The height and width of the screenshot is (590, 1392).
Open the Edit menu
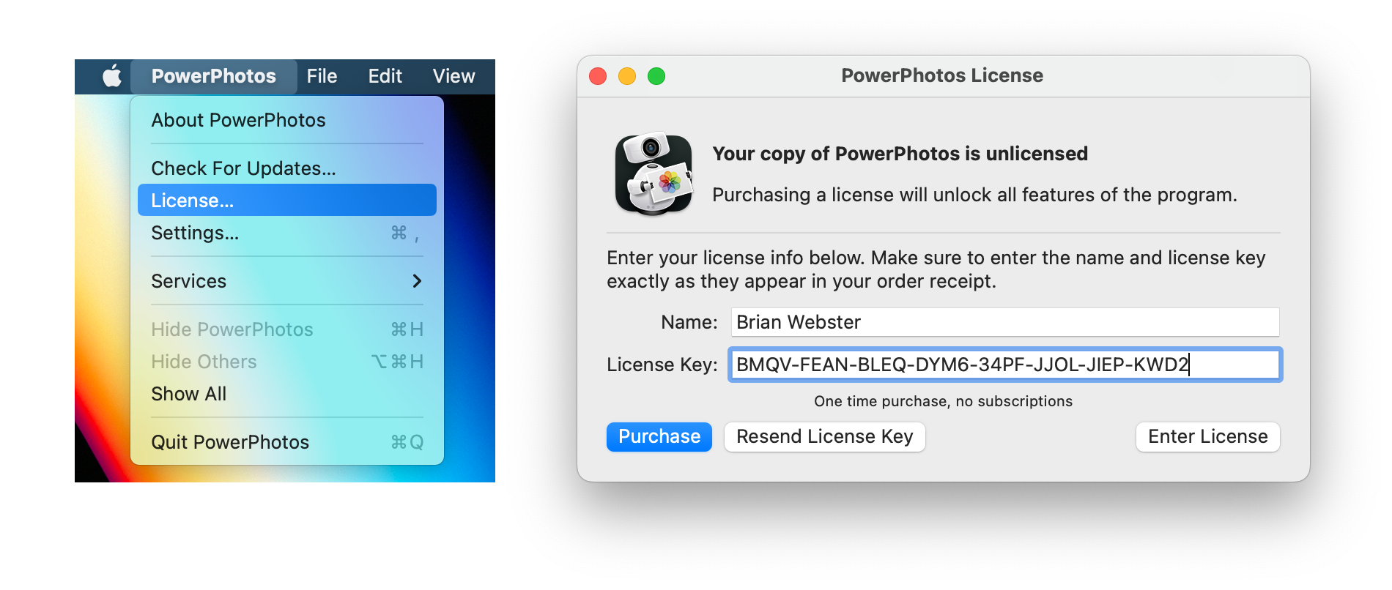pyautogui.click(x=385, y=76)
